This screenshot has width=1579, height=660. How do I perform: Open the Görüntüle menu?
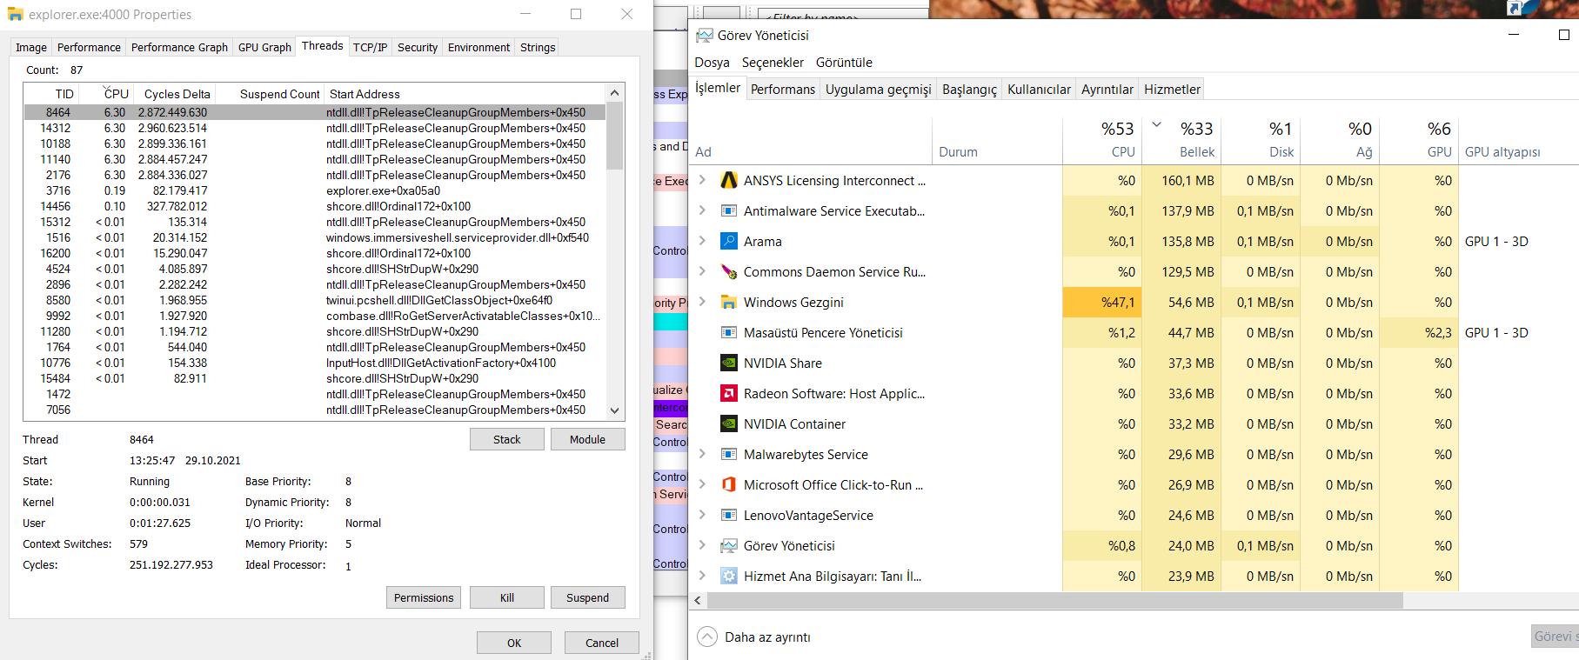coord(844,63)
